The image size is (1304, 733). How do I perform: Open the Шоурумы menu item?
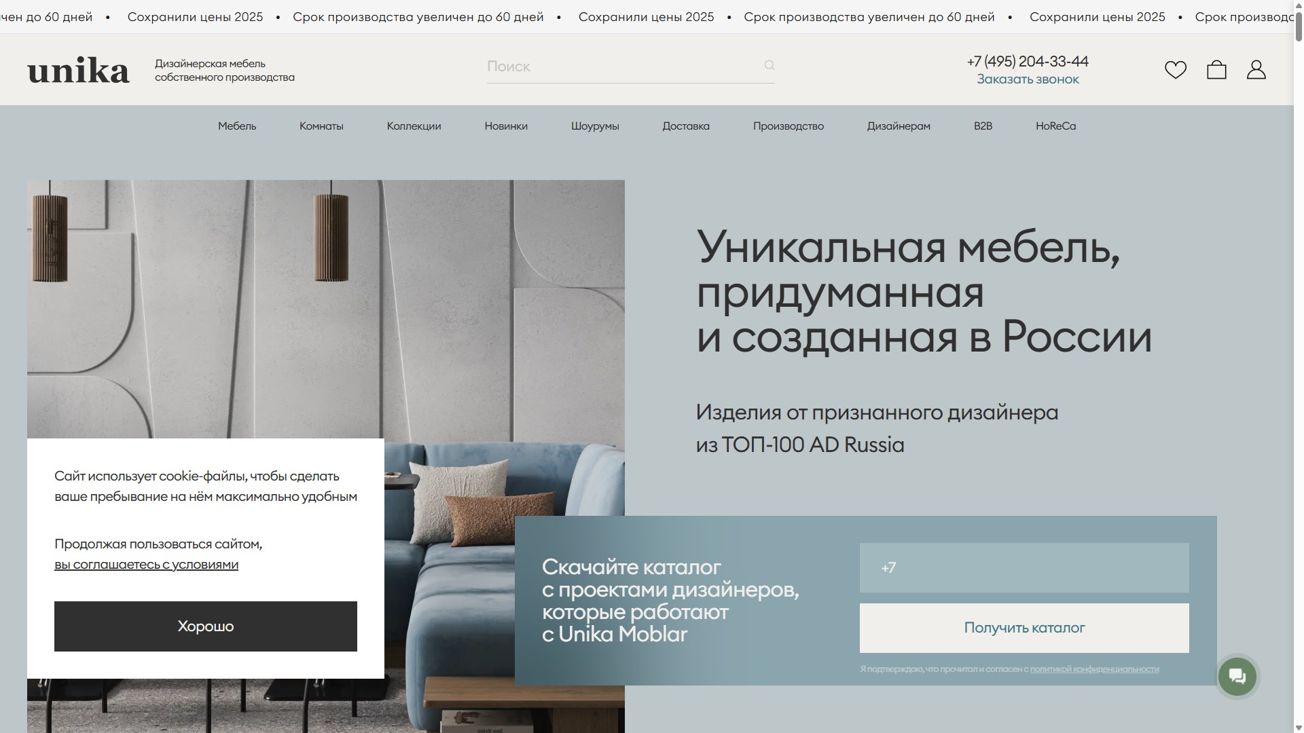pyautogui.click(x=595, y=126)
